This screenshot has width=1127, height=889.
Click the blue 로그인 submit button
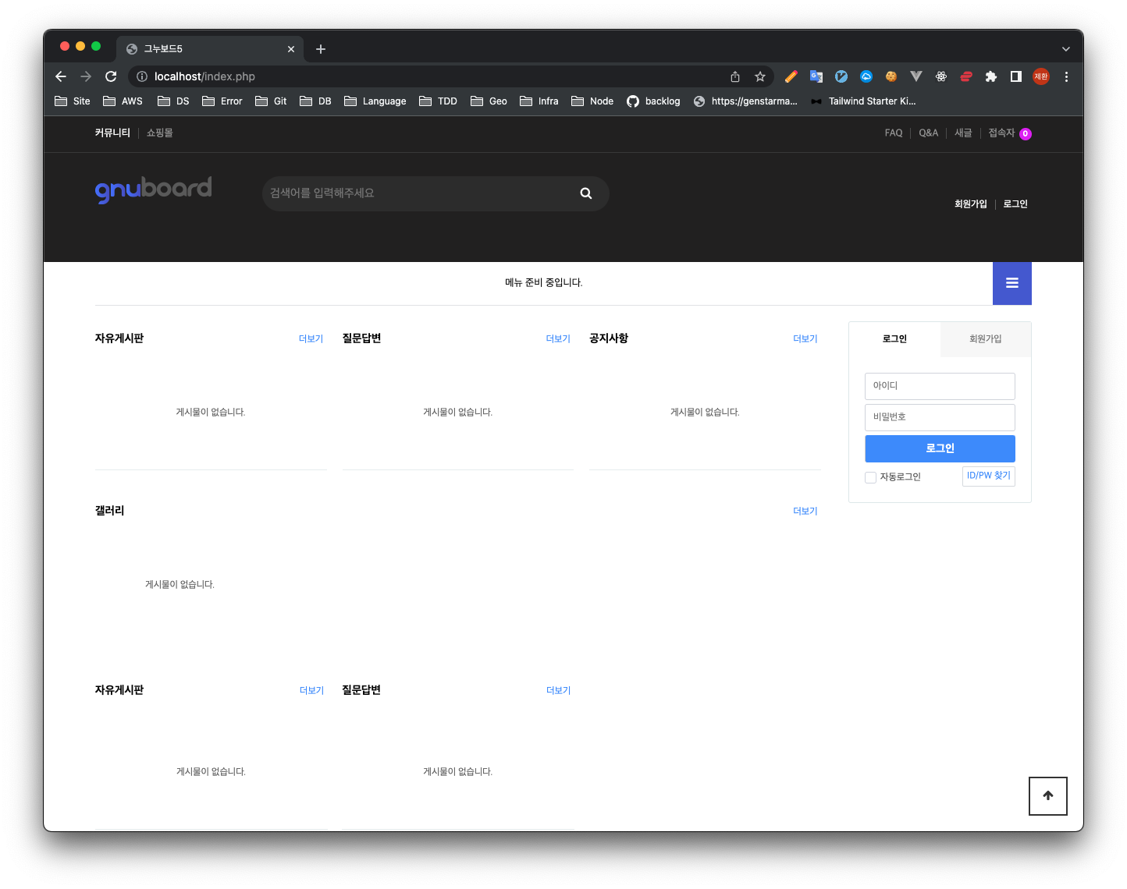tap(940, 448)
